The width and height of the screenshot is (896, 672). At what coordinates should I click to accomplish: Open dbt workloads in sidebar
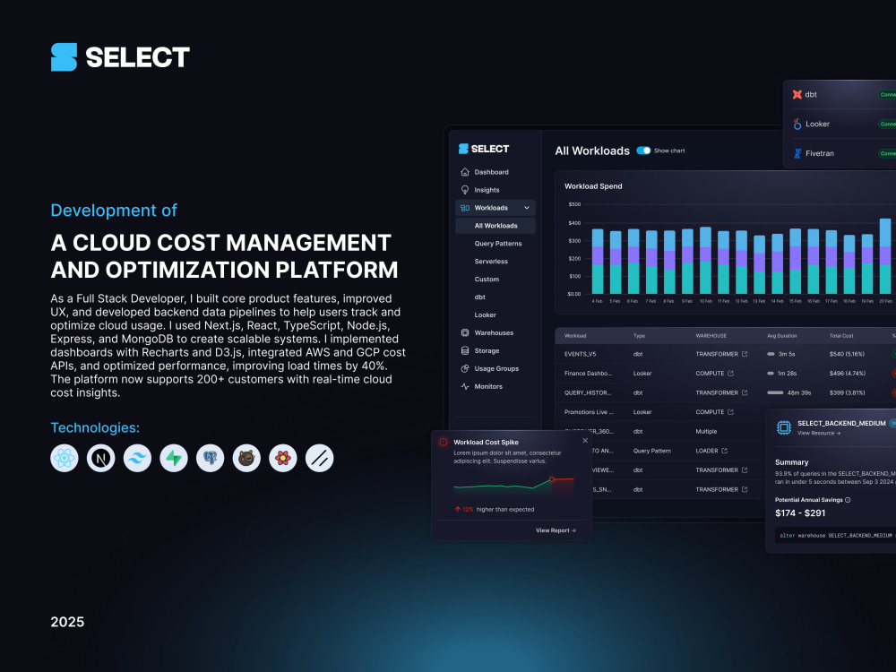(x=480, y=297)
